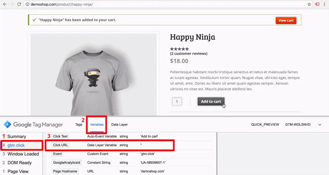Click the Click URL variable name
Screen dimensions: 329x175
[x=60, y=145]
